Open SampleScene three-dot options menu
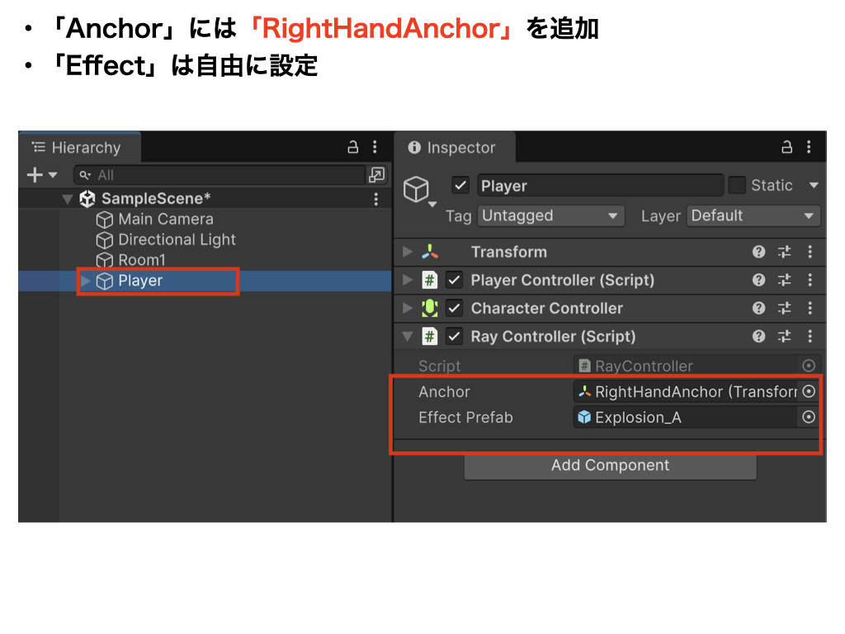This screenshot has height=634, width=845. [x=376, y=199]
